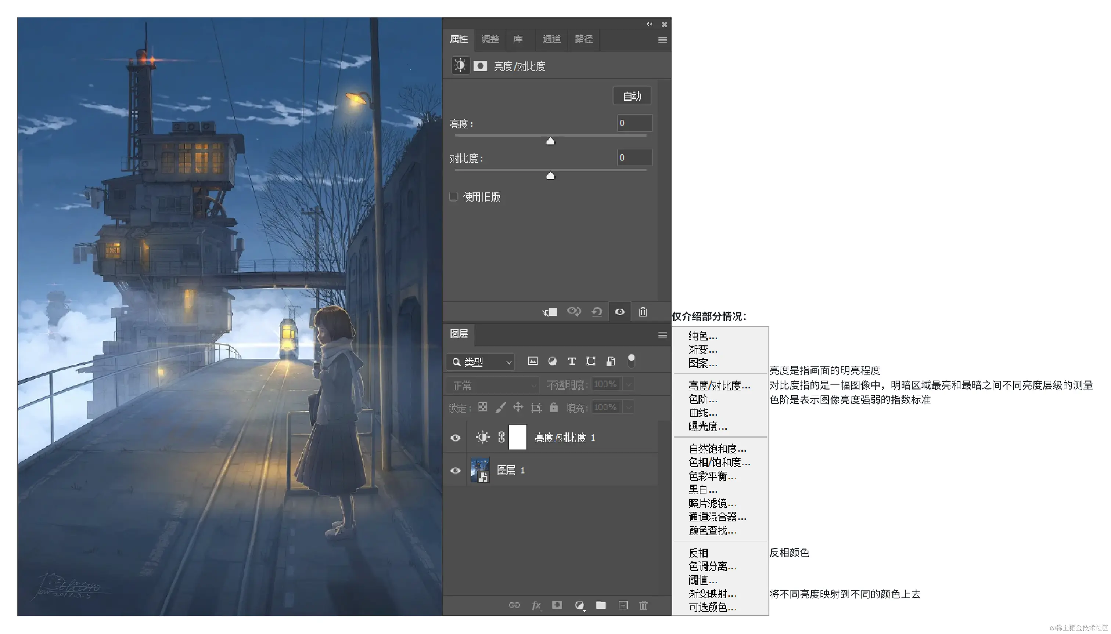Switch to the 调整 tab
The width and height of the screenshot is (1111, 634).
point(490,39)
